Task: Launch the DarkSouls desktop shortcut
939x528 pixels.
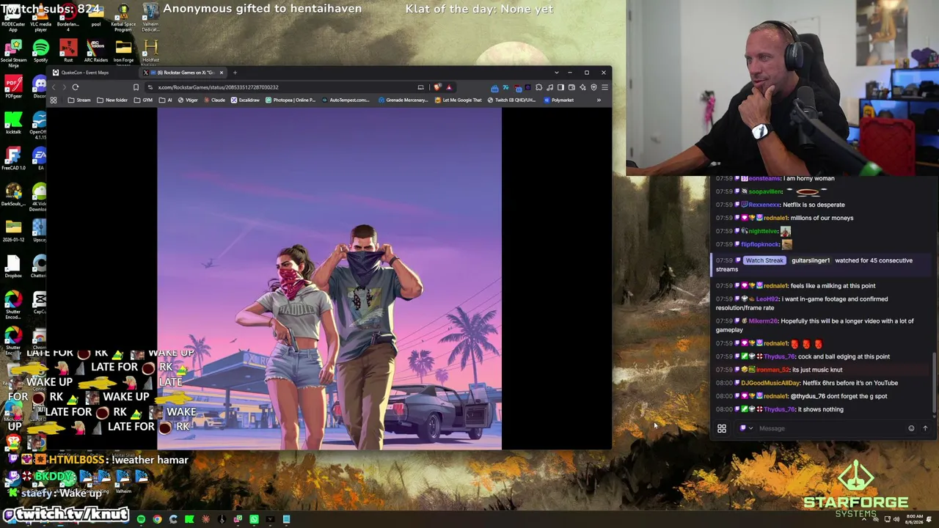Action: pos(12,193)
